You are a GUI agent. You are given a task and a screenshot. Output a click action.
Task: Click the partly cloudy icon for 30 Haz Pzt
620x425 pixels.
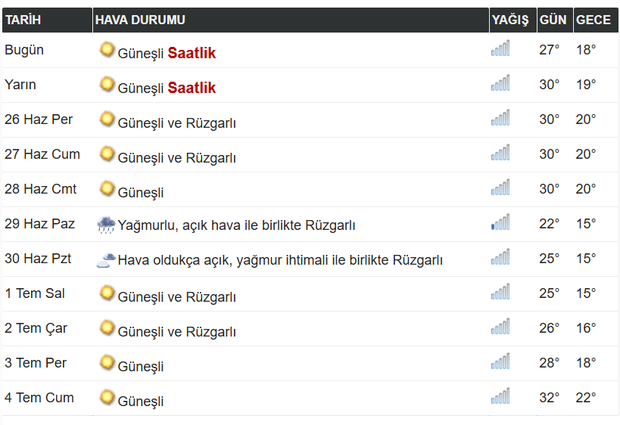pos(107,260)
